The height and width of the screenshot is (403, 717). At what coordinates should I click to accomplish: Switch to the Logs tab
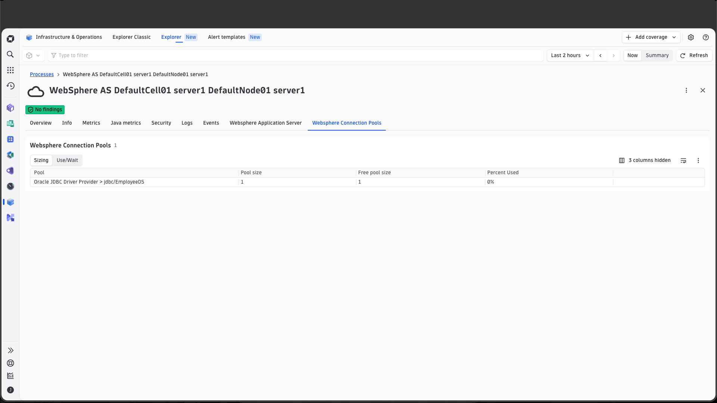coord(187,123)
